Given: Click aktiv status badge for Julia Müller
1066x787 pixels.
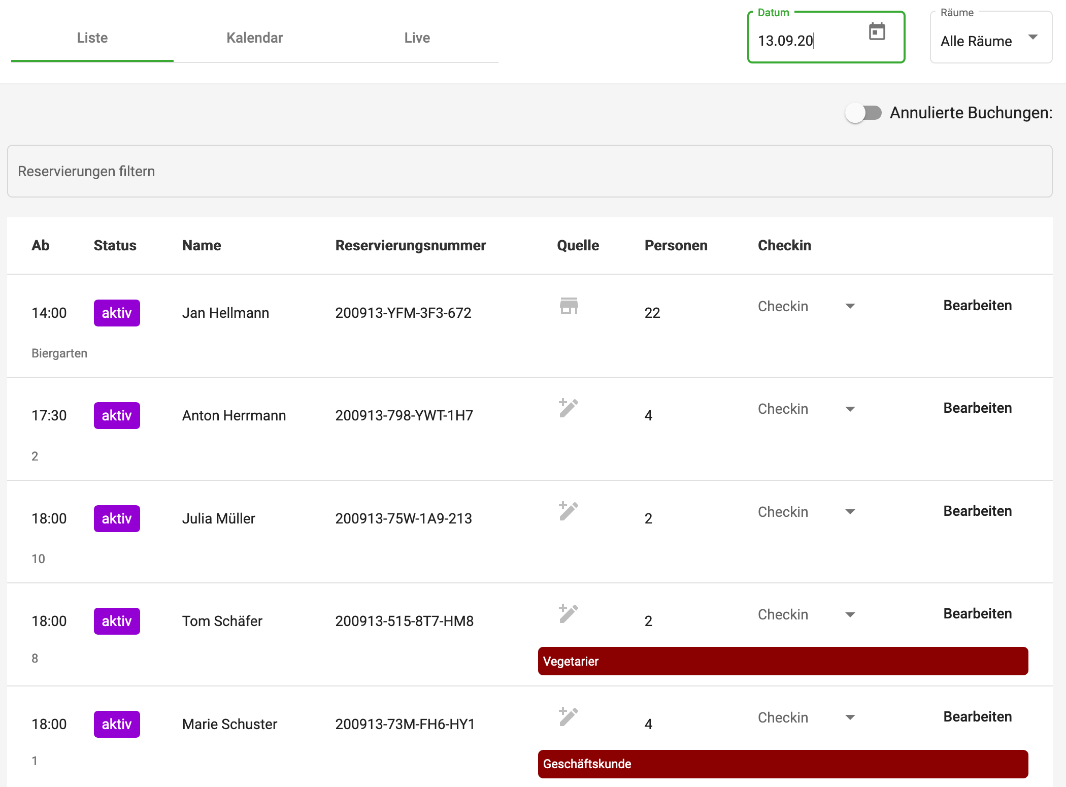Looking at the screenshot, I should click(117, 518).
